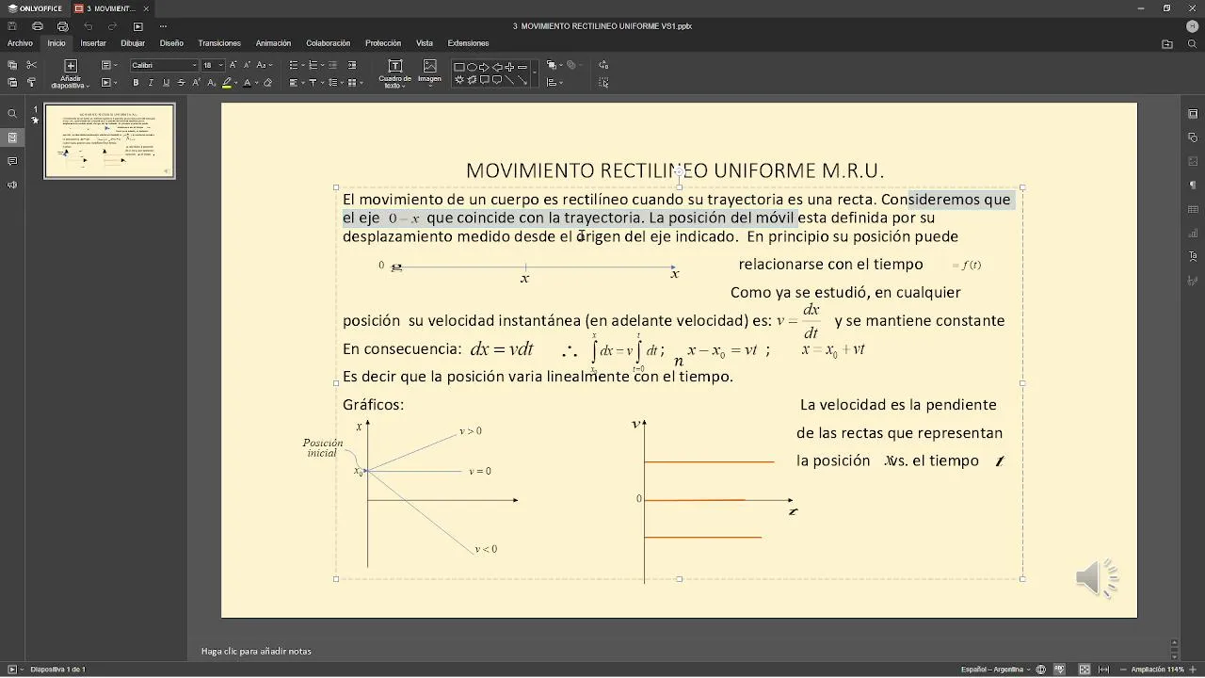Viewport: 1205px width, 678px height.
Task: Click the notes area to add notes
Action: coord(256,651)
